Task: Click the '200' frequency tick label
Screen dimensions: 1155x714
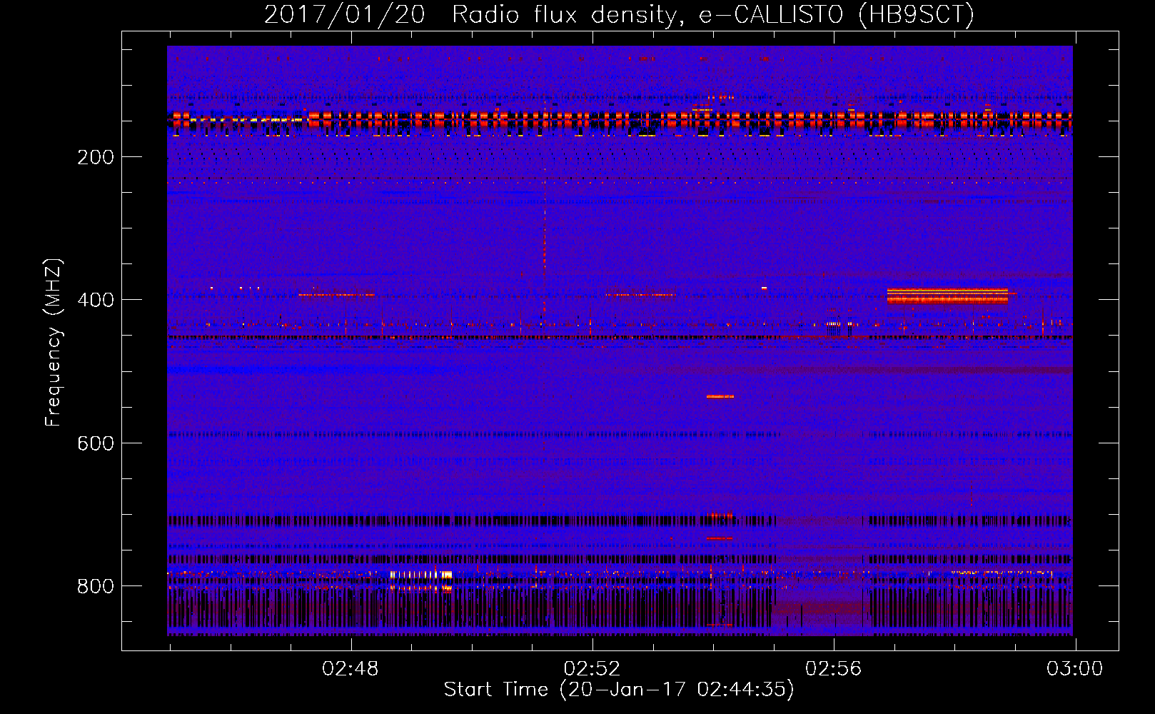Action: click(x=96, y=157)
